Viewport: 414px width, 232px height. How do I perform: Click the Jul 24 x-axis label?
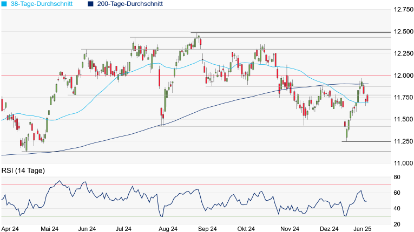pos(123,228)
